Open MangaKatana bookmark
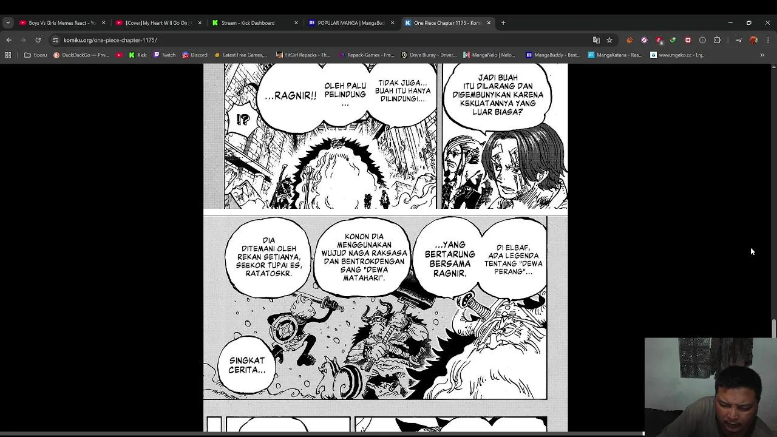Viewport: 777px width, 437px height. click(x=615, y=55)
